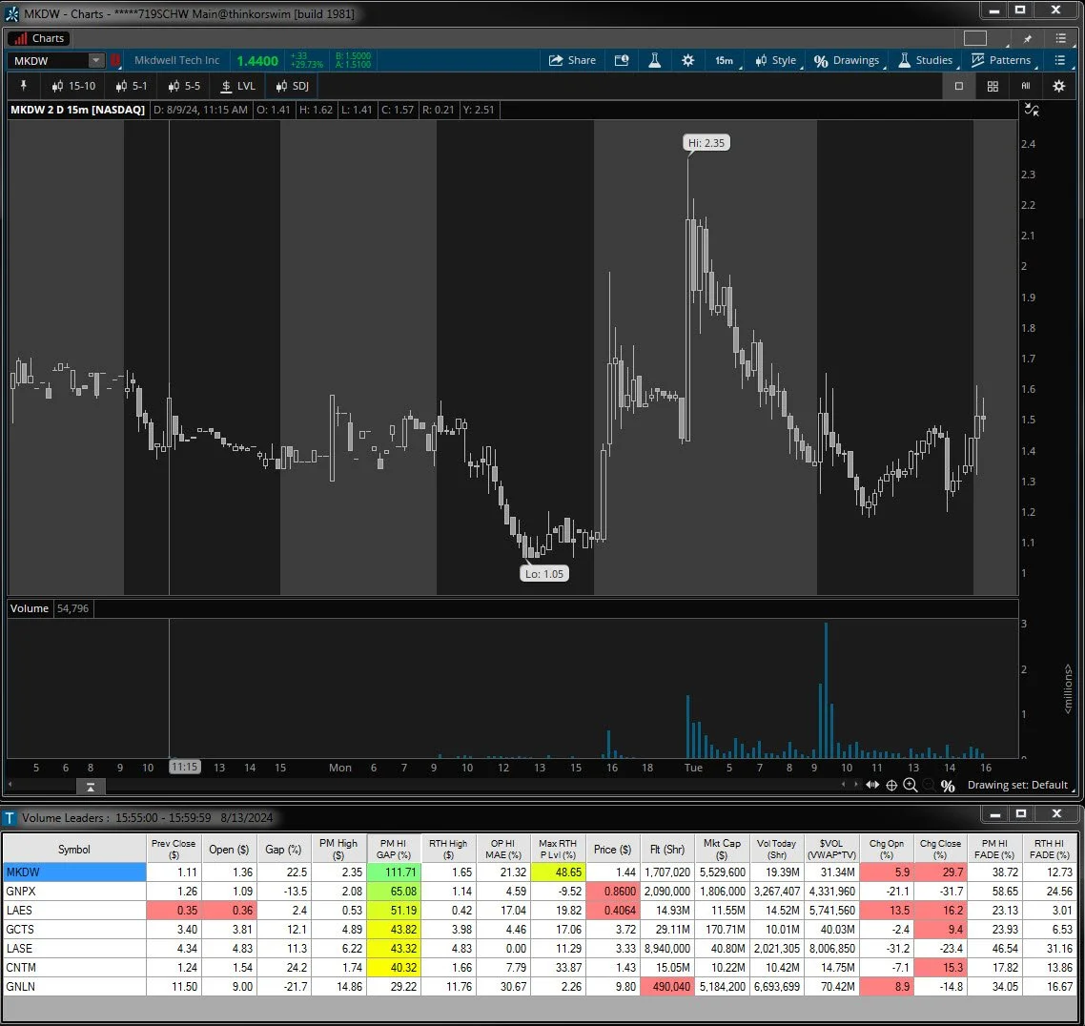The width and height of the screenshot is (1085, 1026).
Task: Click the Mkdwell Tech Inc company name
Action: click(176, 60)
